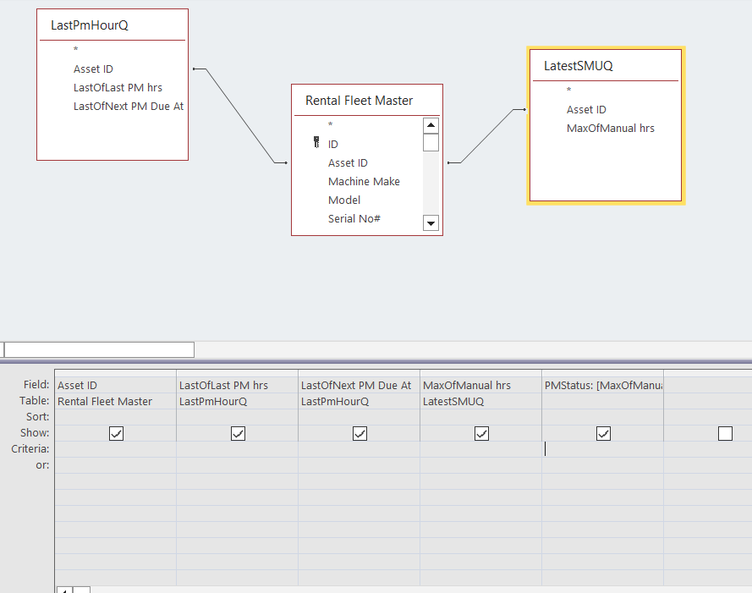Select Asset ID in LatestSMUQ

click(x=586, y=110)
